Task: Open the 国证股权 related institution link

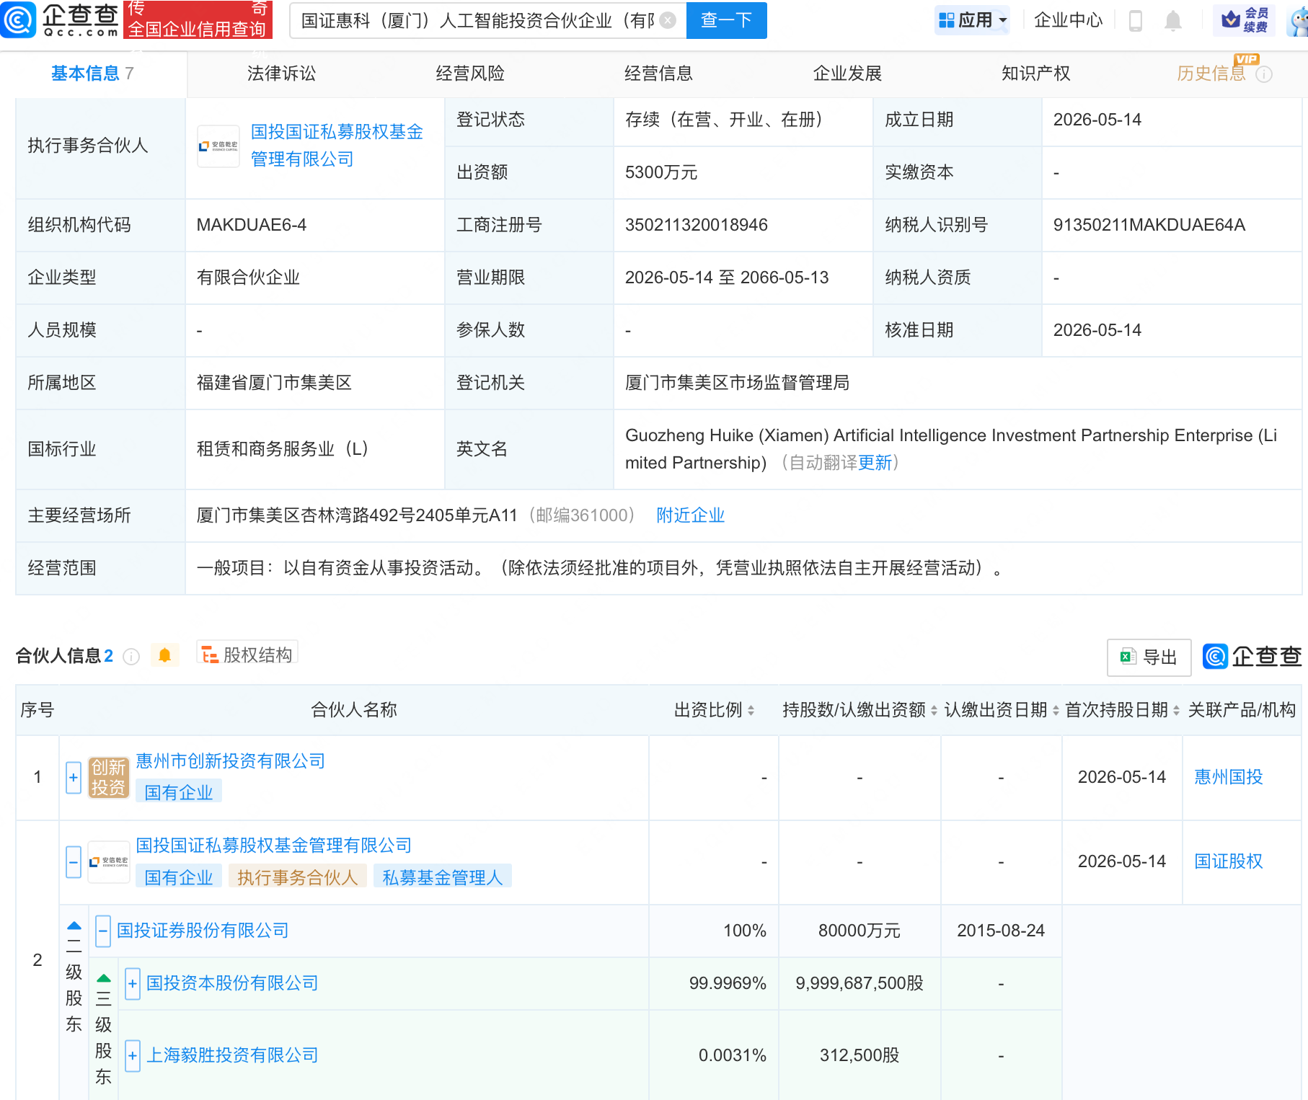Action: [1229, 861]
